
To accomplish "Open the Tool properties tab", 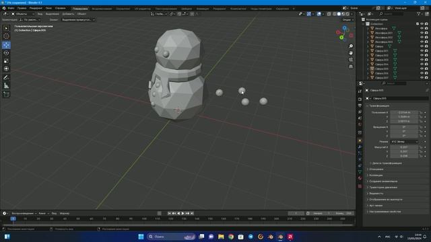I will point(360,91).
